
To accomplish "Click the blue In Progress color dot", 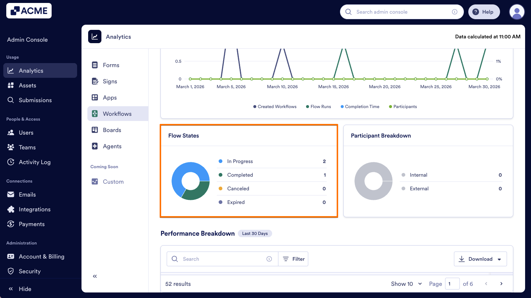I will 221,161.
